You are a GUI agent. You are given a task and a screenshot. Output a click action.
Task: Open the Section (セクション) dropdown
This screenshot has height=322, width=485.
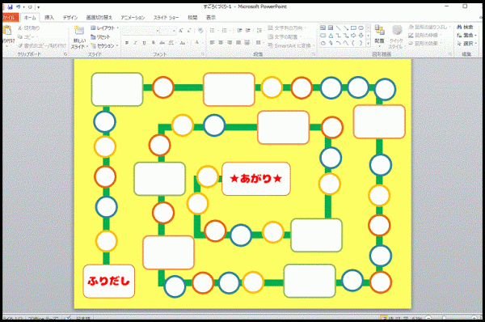pos(104,46)
